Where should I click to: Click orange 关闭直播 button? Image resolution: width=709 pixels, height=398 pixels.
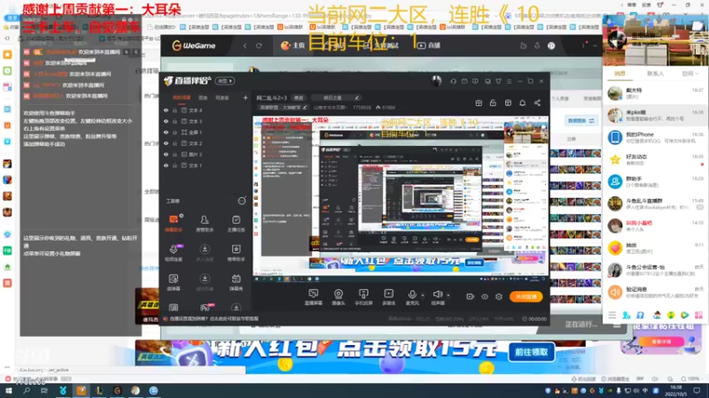[x=526, y=296]
